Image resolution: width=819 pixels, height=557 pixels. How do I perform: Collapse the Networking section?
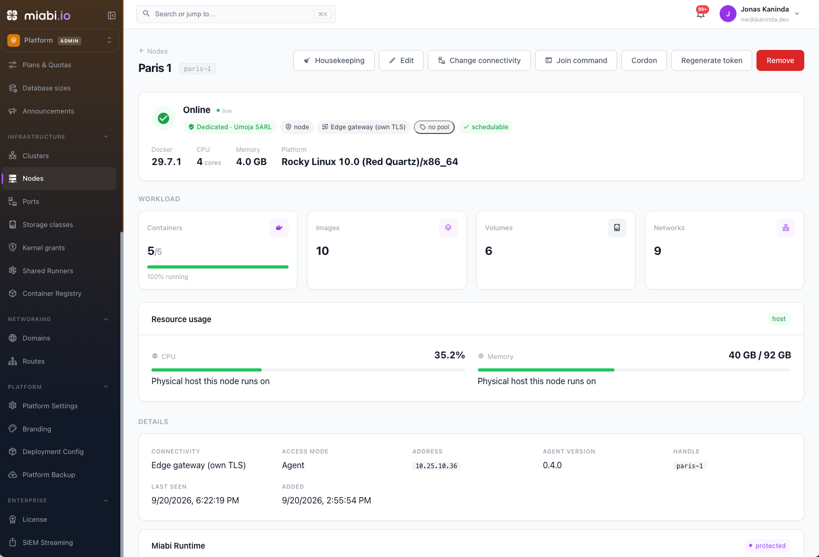pyautogui.click(x=106, y=319)
